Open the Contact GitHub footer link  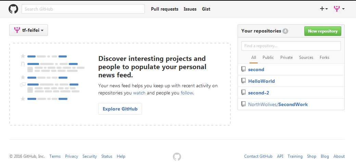tap(258, 156)
